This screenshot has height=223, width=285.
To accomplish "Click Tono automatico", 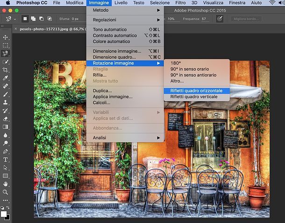I will click(125, 29).
